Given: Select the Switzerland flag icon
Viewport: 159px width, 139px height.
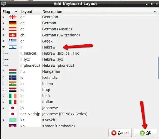Looking at the screenshot, I should click(x=13, y=35).
